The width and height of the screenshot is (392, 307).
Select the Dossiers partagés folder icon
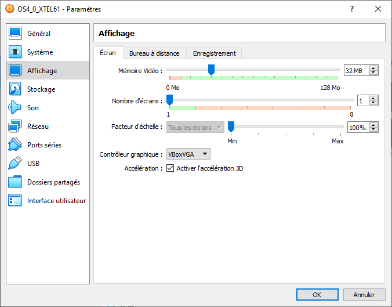16,182
